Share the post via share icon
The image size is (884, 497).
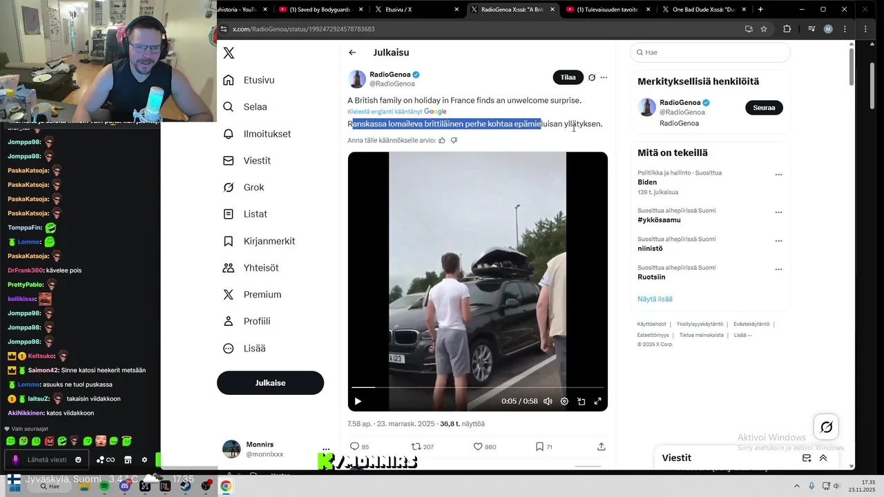pos(602,447)
